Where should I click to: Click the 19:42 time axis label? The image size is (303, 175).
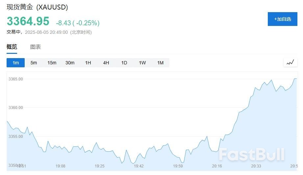139,166
